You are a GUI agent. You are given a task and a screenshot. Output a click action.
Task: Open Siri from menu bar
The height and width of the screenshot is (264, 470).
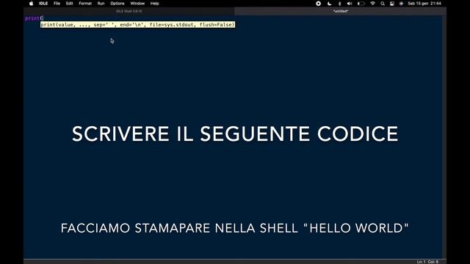[x=402, y=4]
